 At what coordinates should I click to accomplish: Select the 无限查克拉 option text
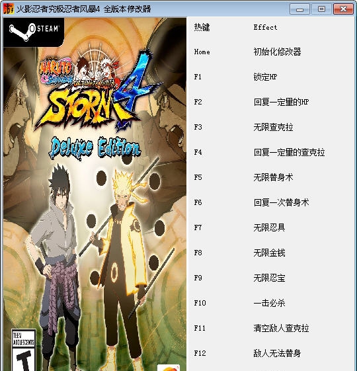coord(273,127)
